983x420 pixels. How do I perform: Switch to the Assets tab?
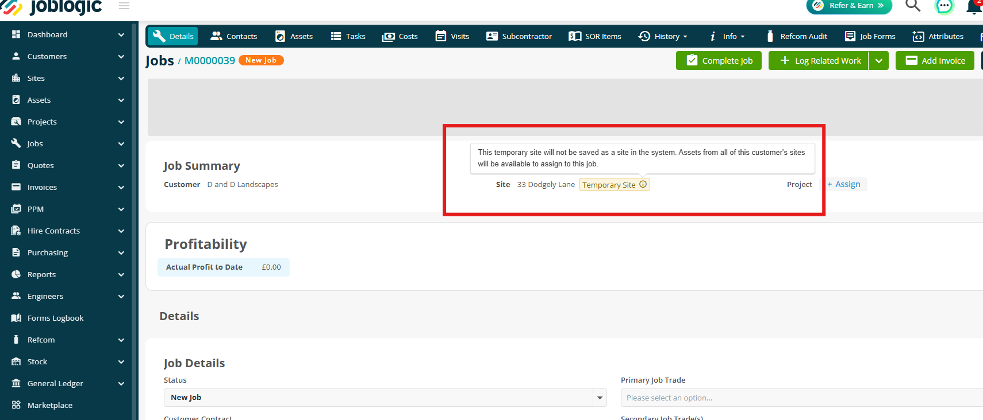(294, 36)
